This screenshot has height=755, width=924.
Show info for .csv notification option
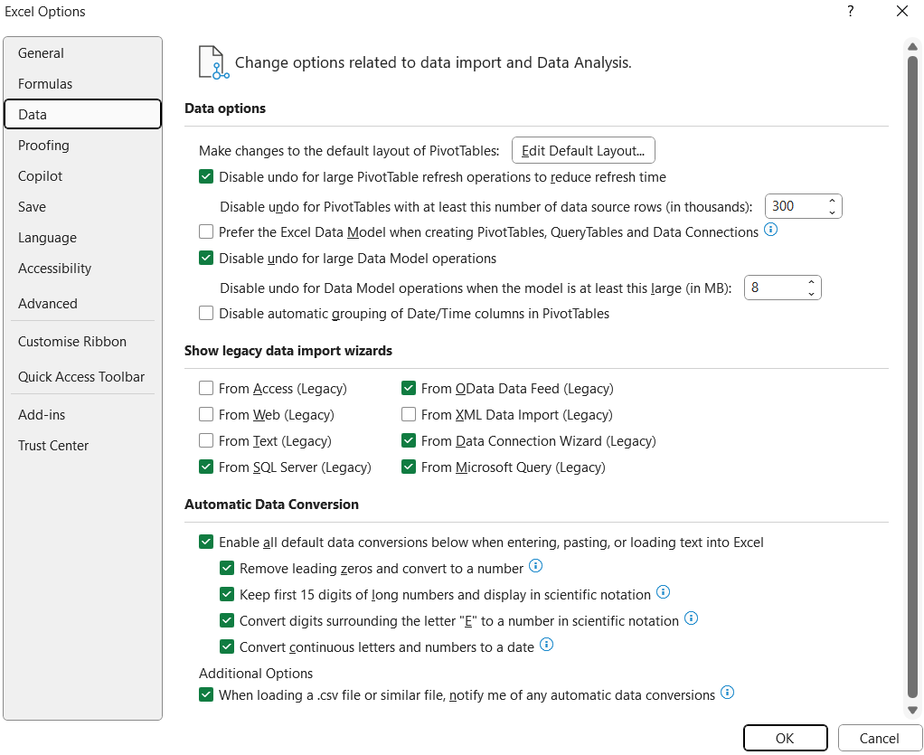click(x=728, y=692)
